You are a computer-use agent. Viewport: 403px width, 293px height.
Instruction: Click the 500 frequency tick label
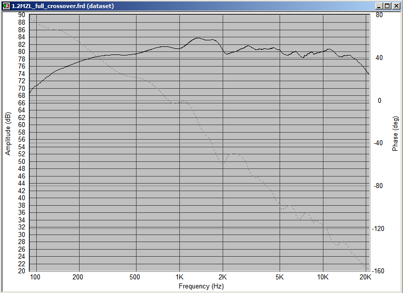click(x=135, y=277)
